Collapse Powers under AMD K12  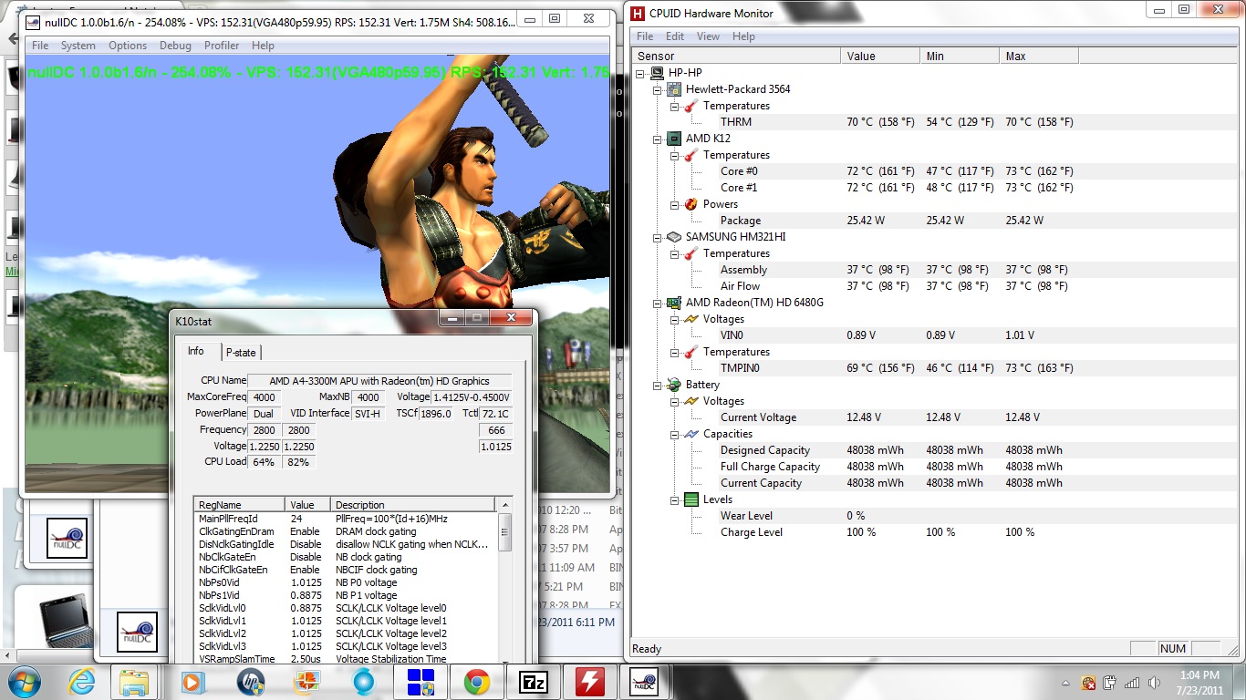pyautogui.click(x=674, y=204)
